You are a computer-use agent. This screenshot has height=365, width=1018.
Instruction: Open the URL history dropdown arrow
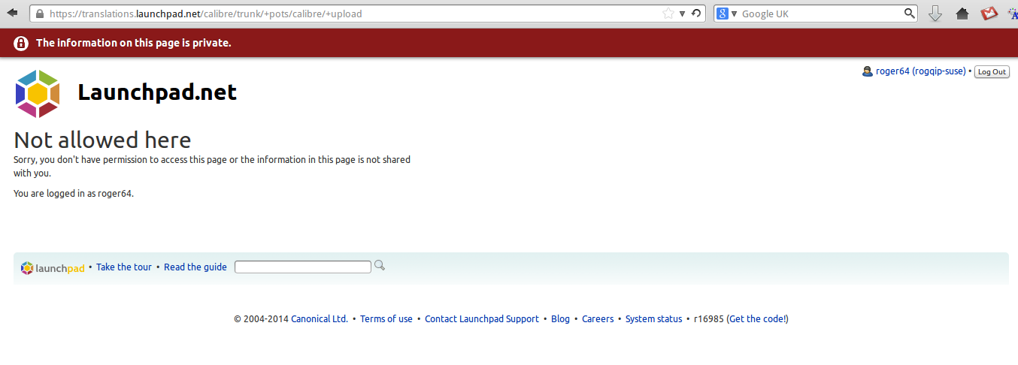coord(683,14)
